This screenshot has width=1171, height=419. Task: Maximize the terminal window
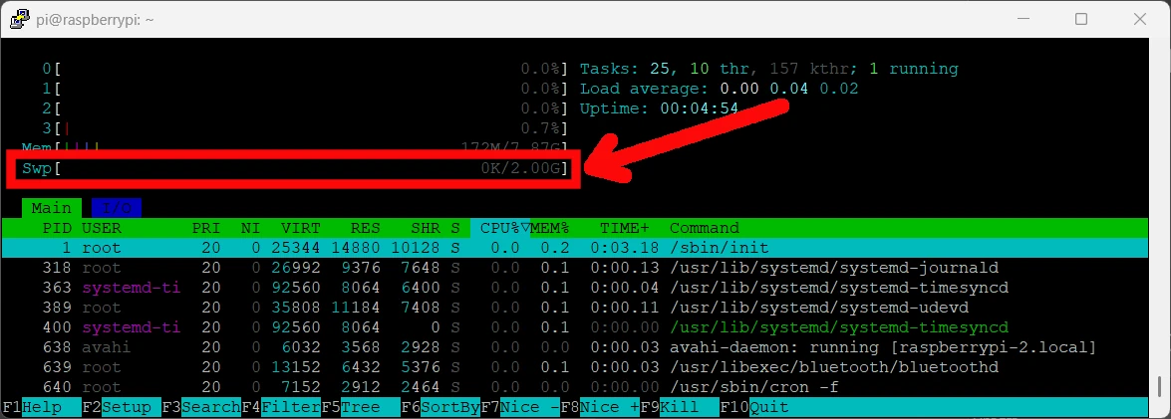click(1080, 19)
